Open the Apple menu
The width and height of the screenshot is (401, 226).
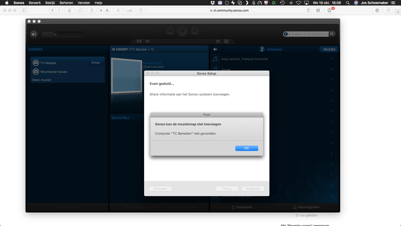pos(7,3)
